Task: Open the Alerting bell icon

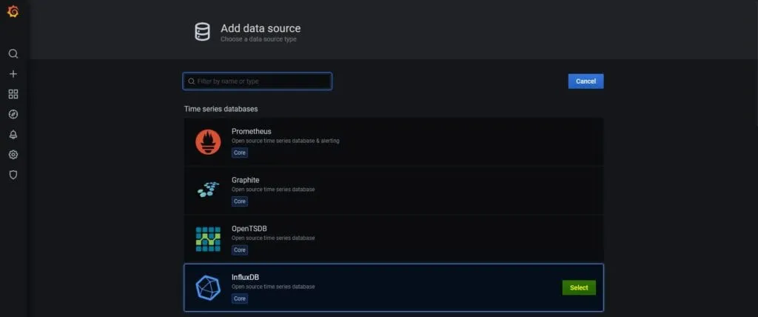Action: point(13,135)
